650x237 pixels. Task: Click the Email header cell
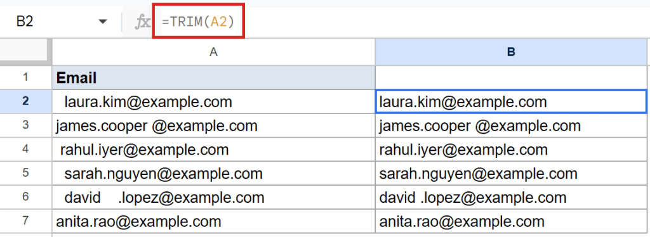(213, 77)
